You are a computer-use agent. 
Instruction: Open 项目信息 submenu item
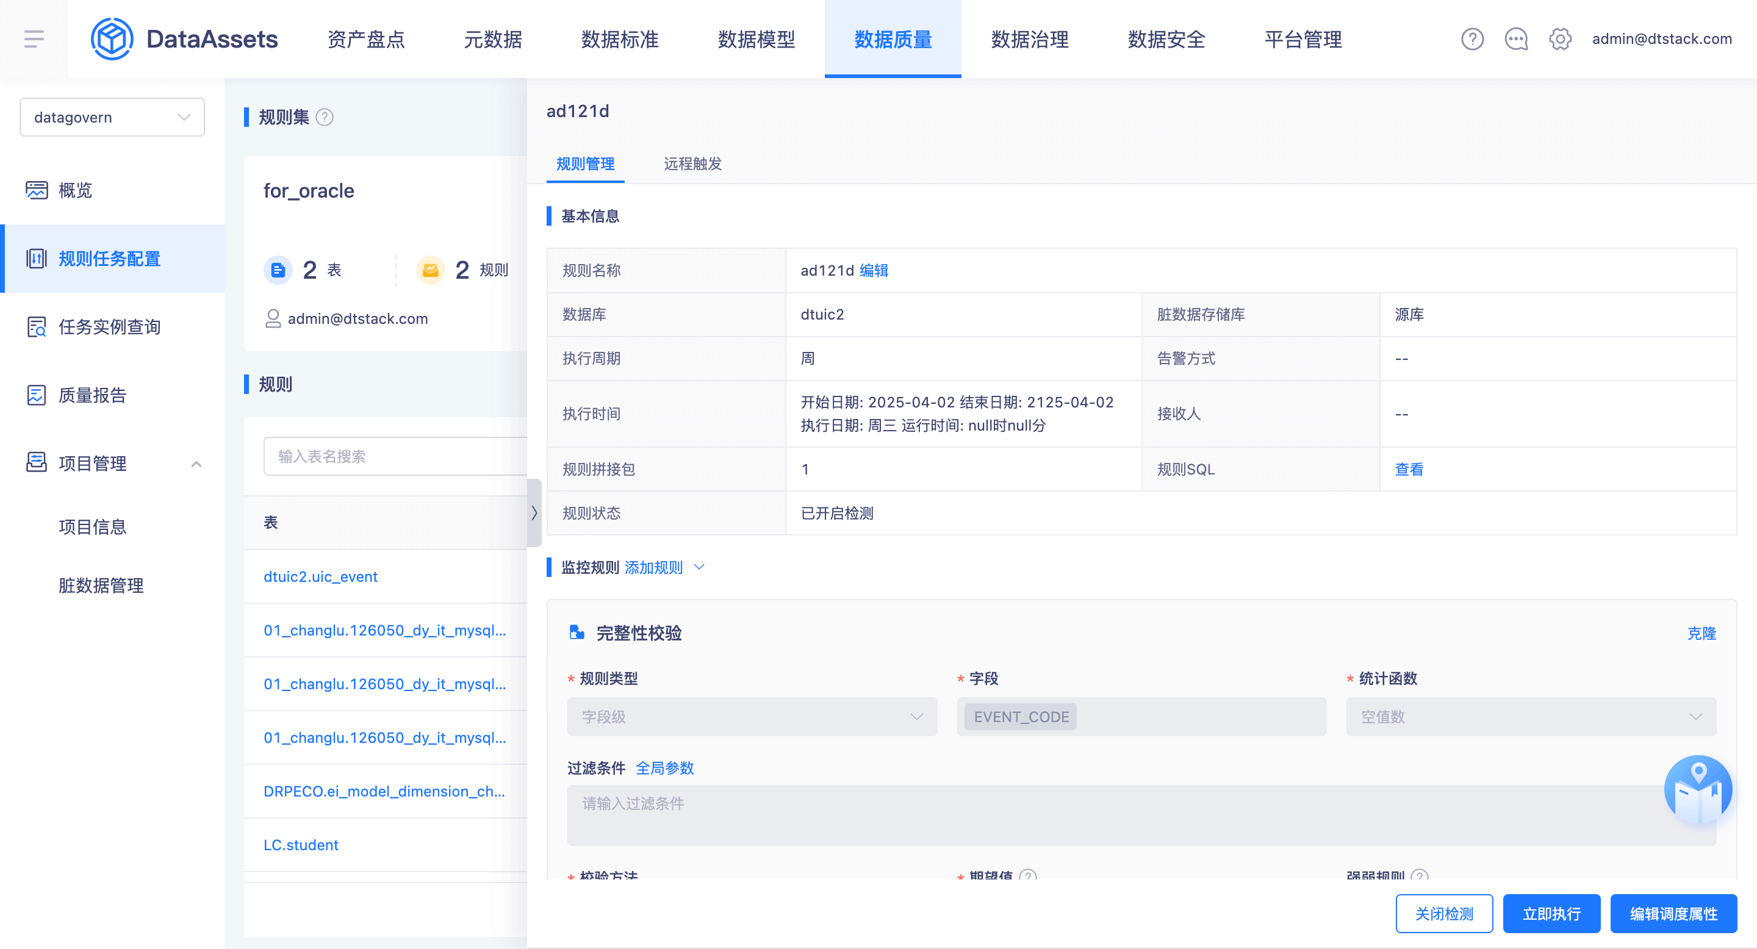click(x=93, y=527)
